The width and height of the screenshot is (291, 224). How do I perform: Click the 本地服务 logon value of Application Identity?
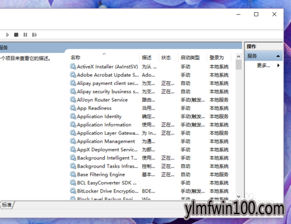coord(219,116)
